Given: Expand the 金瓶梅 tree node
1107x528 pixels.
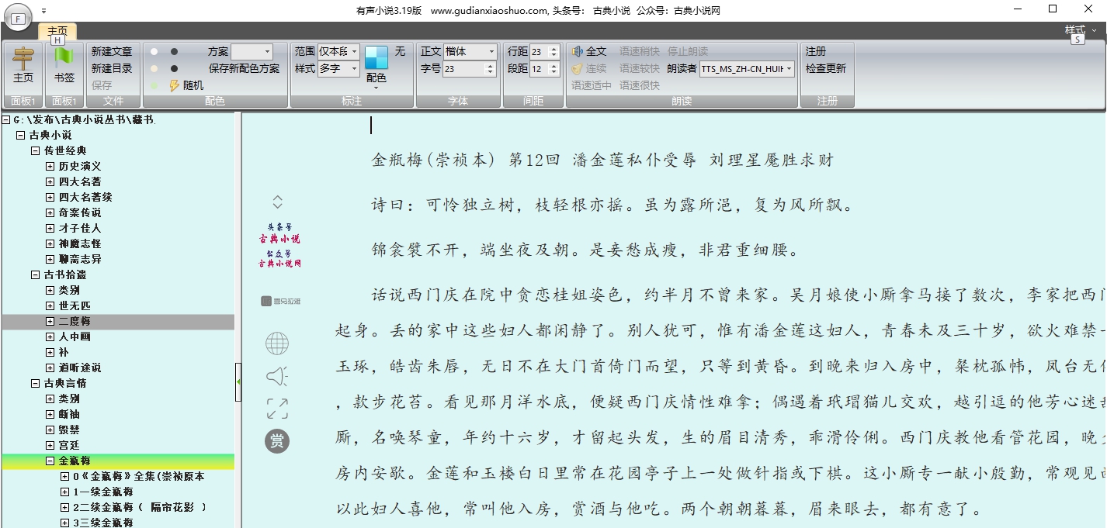Looking at the screenshot, I should click(x=50, y=461).
